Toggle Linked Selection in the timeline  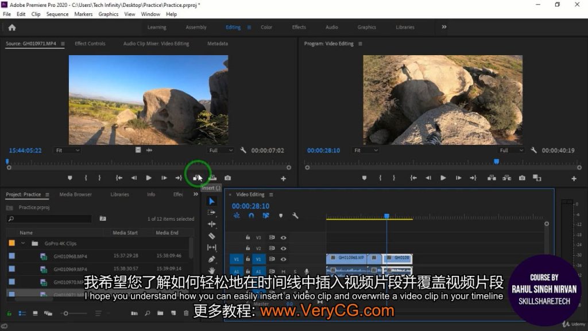[x=266, y=216]
